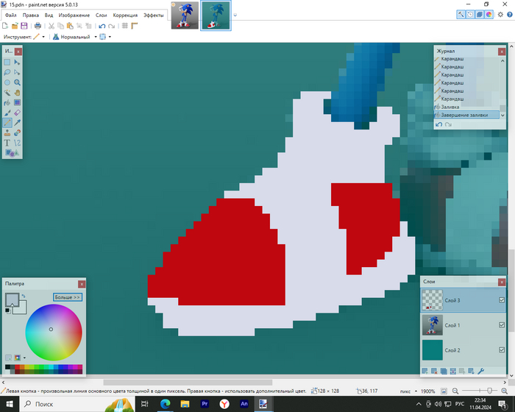Screen dimensions: 515x412
Task: Toggle visibility checkbox for Слой 1
Action: [502, 325]
